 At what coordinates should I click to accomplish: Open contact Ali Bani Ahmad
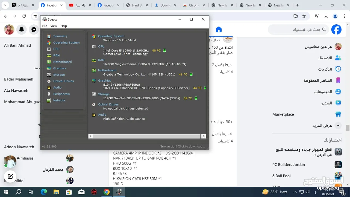17,45
